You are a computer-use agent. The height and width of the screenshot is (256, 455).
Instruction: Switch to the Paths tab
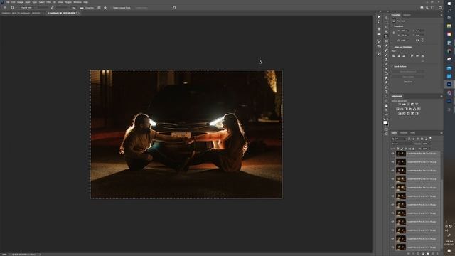click(x=412, y=133)
